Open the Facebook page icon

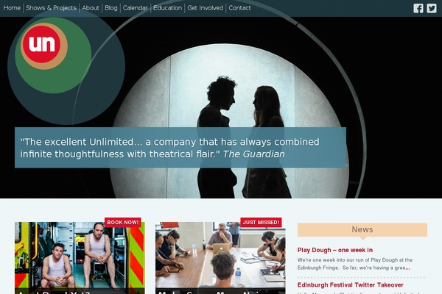[x=418, y=8]
